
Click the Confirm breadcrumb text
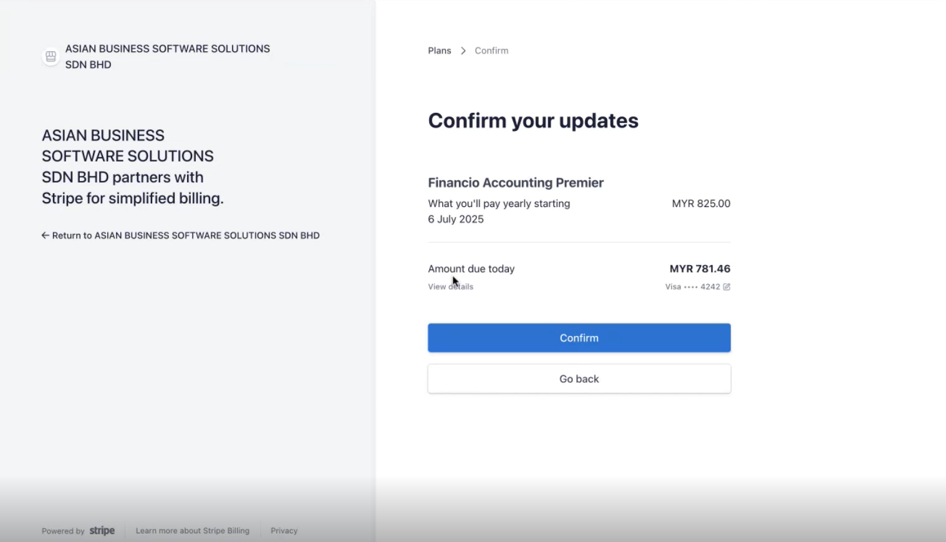point(491,51)
